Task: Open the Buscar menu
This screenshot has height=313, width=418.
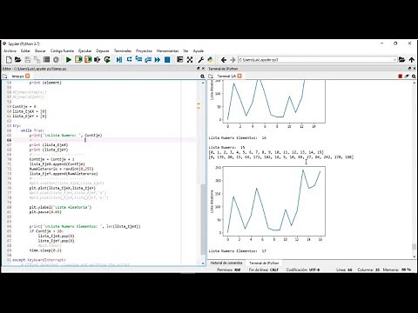Action: pyautogui.click(x=40, y=50)
